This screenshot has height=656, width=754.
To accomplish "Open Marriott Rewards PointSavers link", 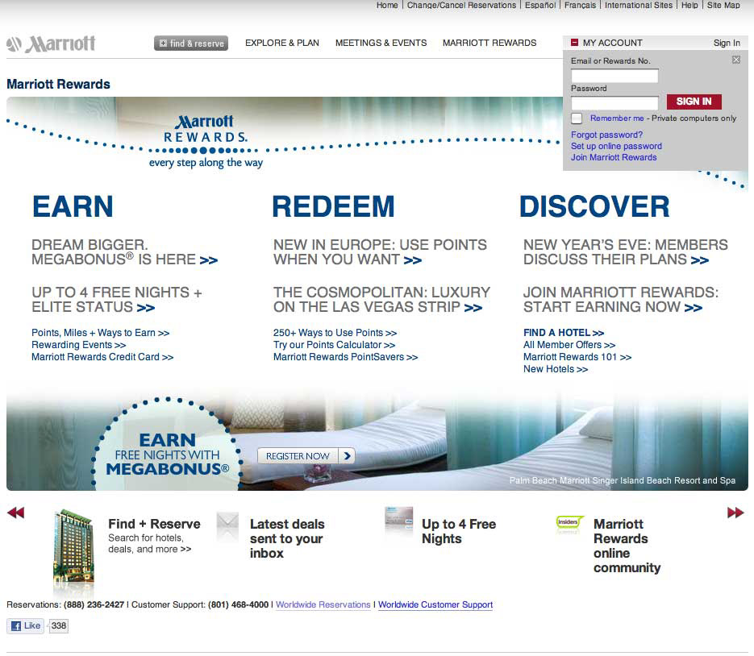I will (345, 357).
